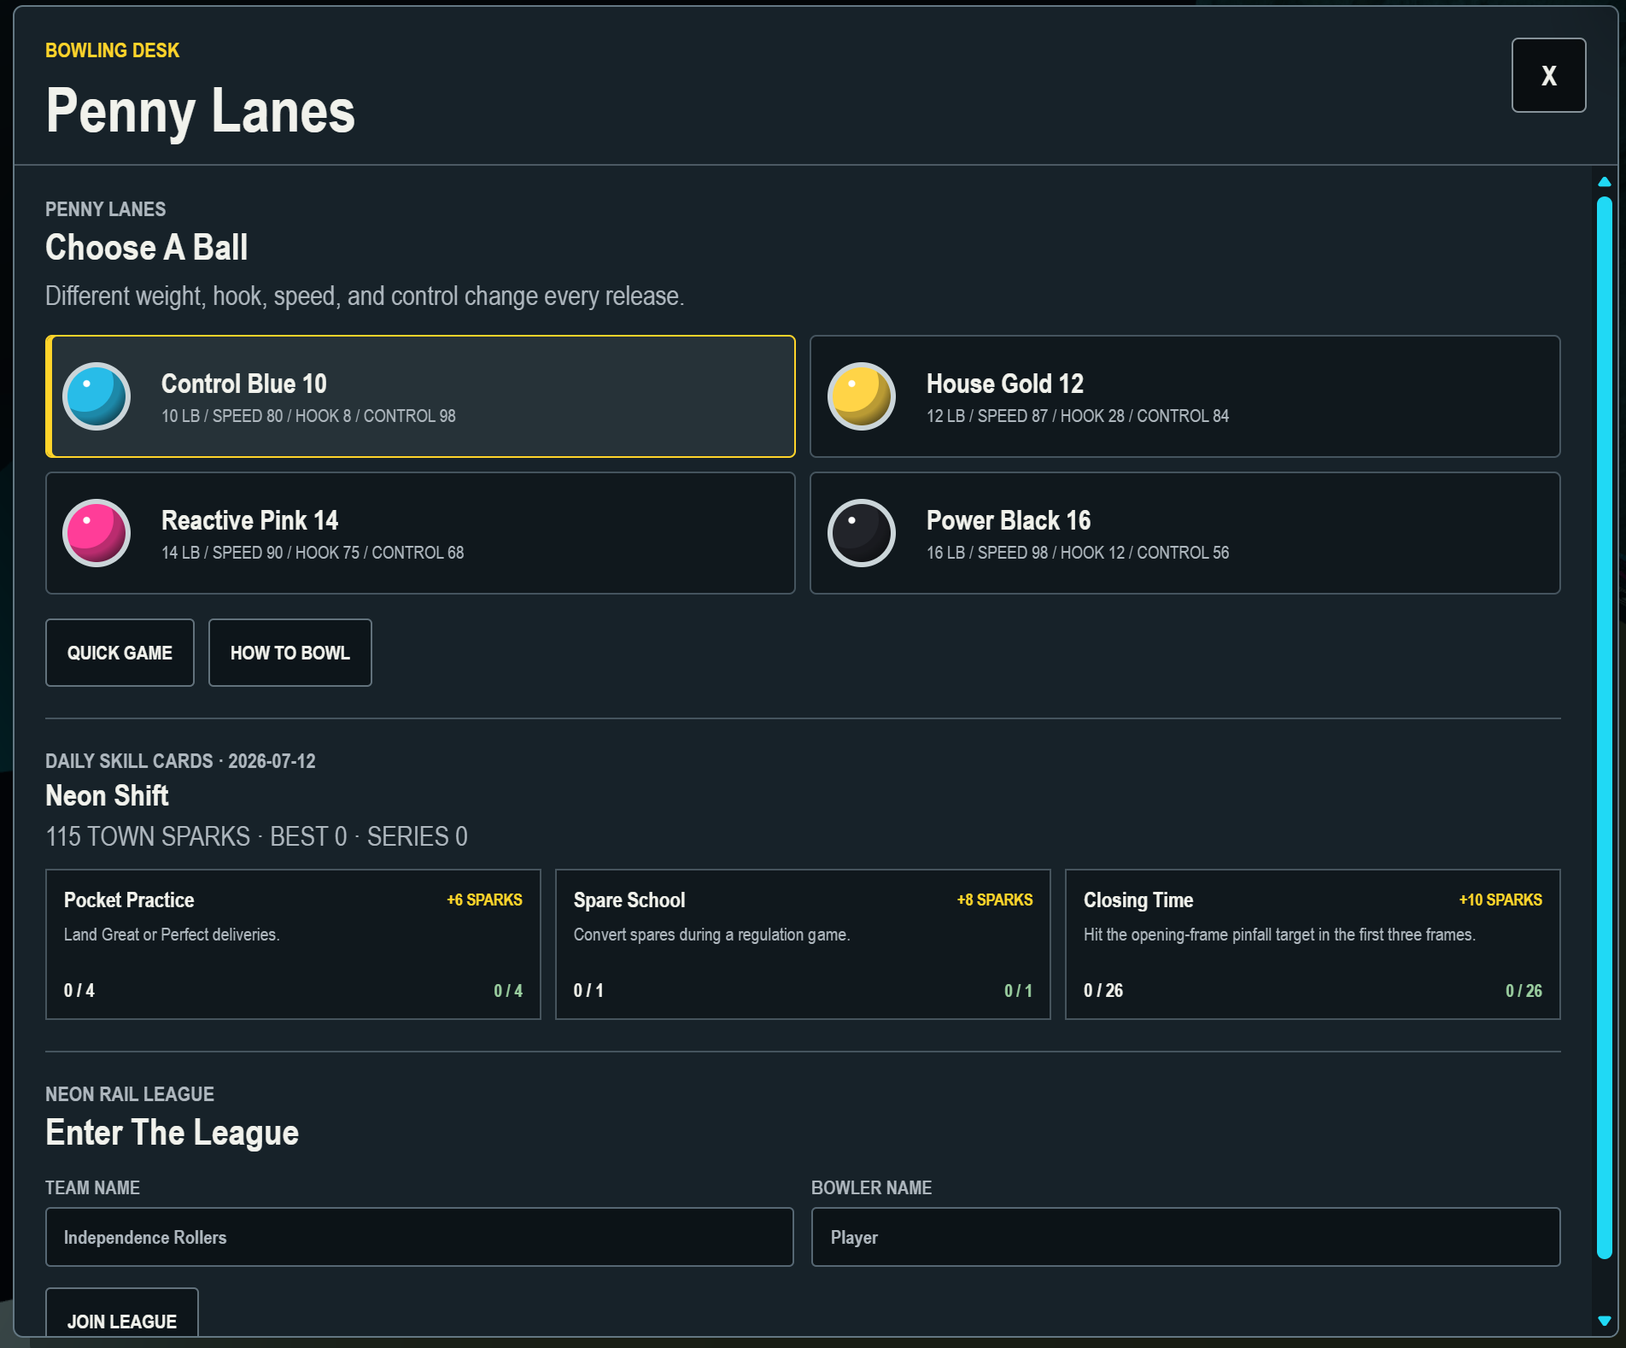
Task: Select the Power Black 16 ball card
Action: 1184,533
